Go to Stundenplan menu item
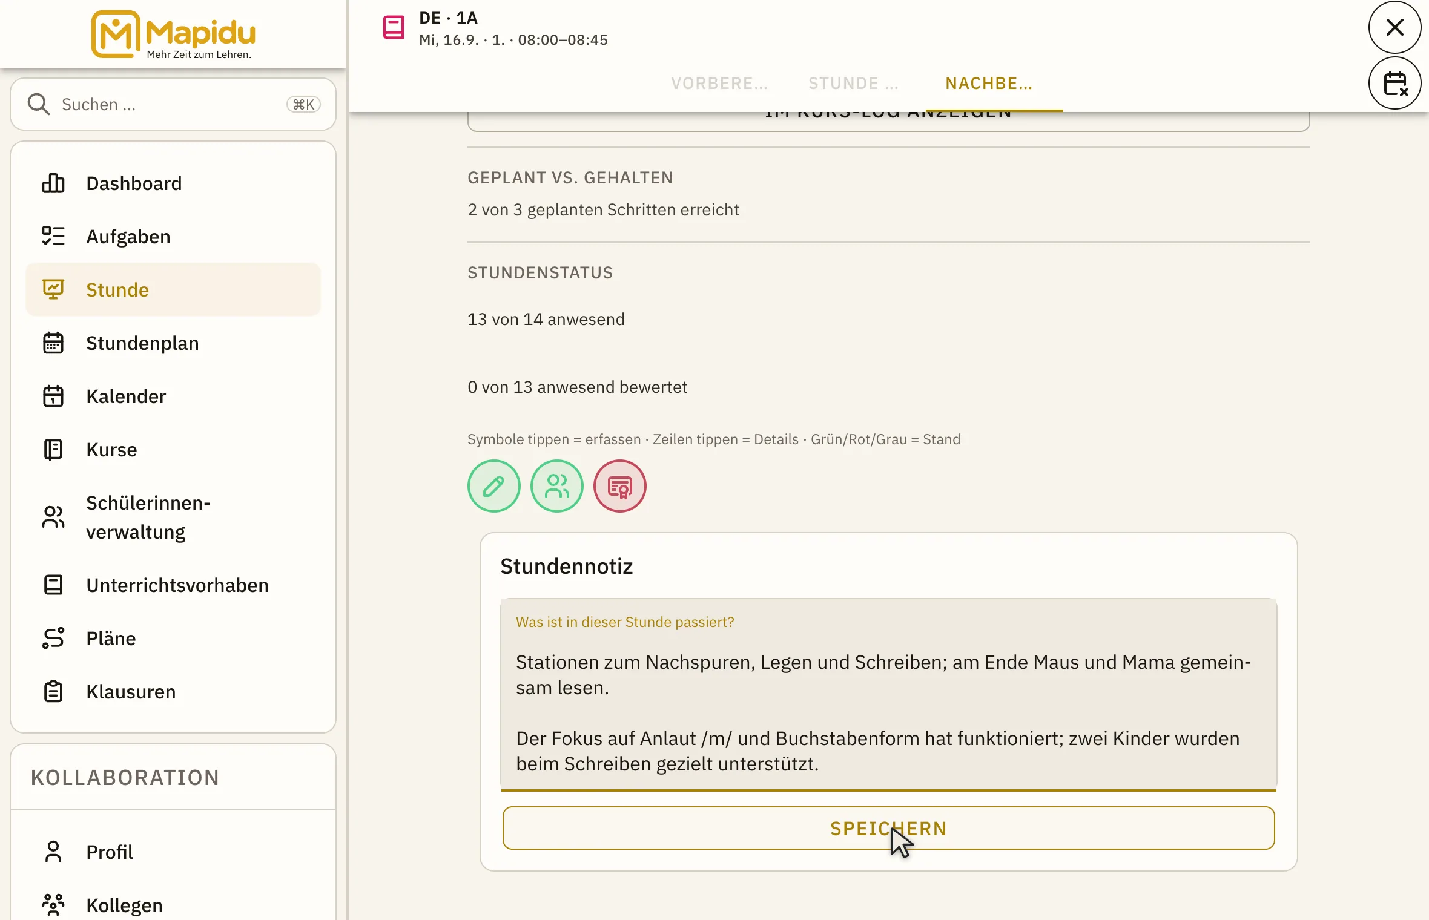1429x920 pixels. (x=173, y=343)
